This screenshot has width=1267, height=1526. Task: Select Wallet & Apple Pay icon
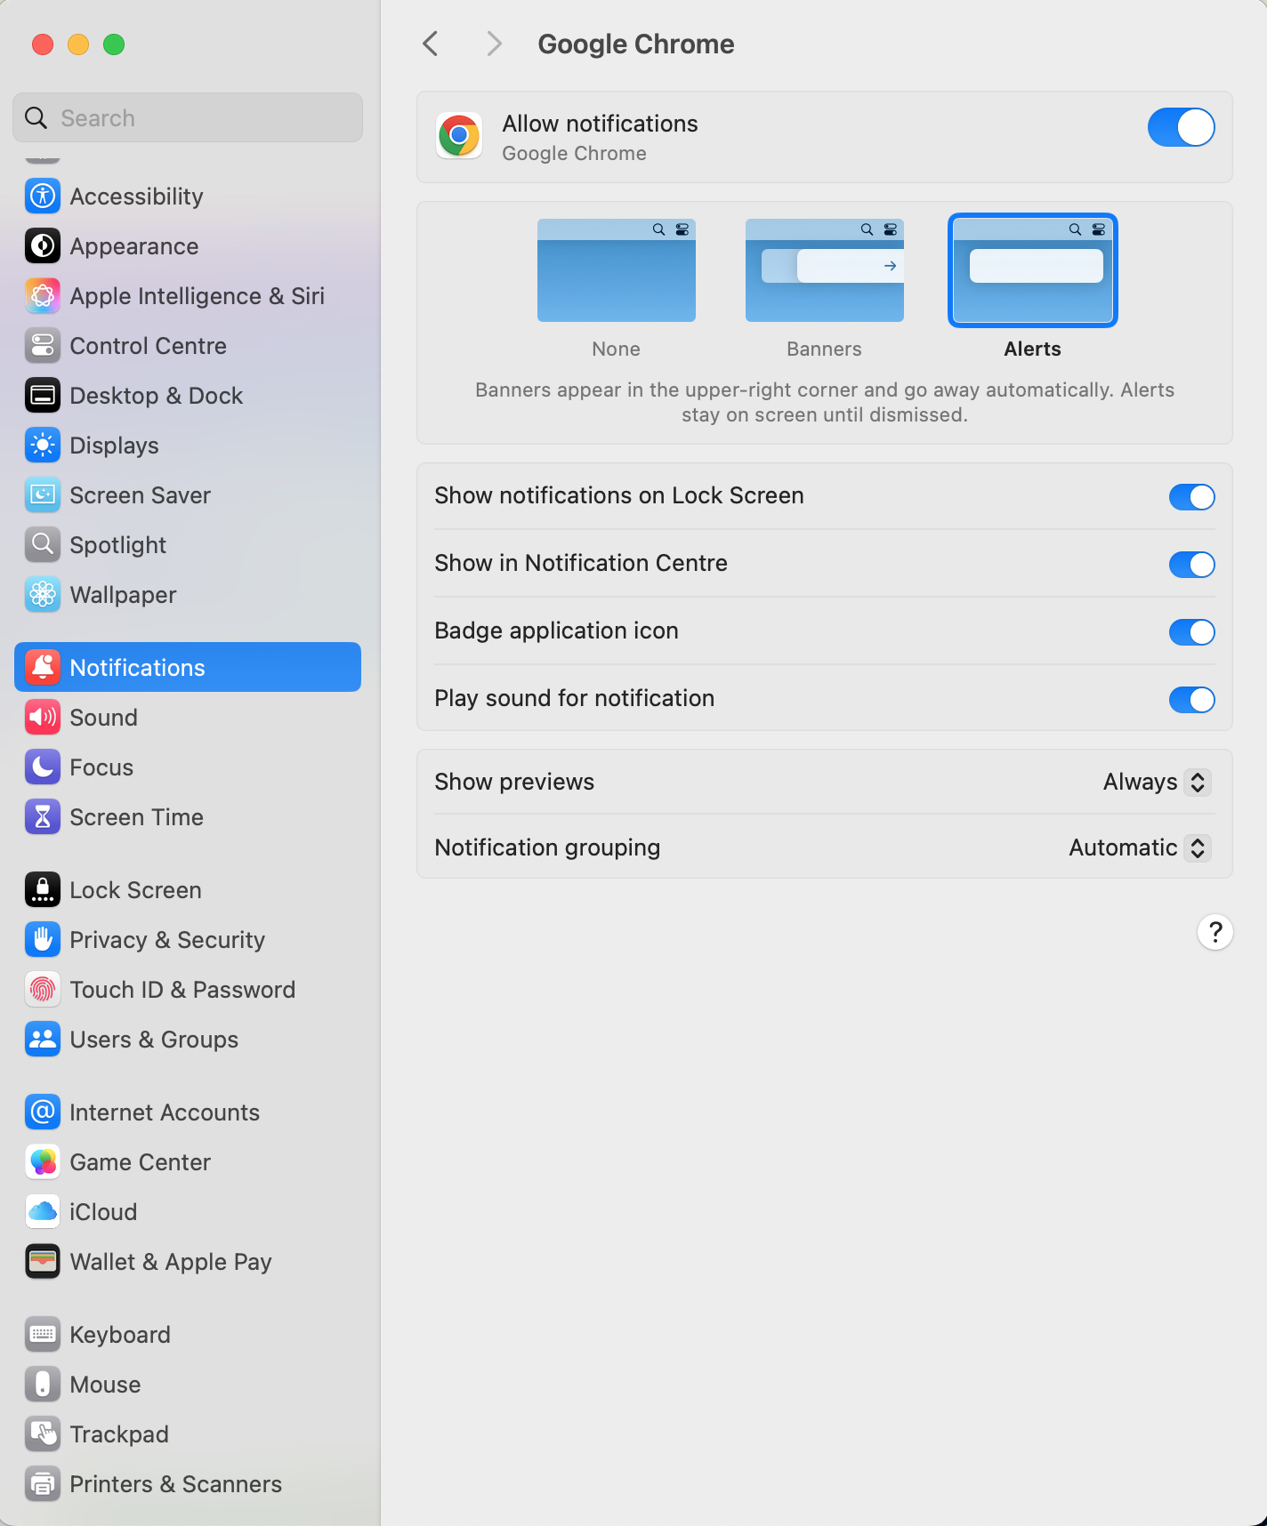pyautogui.click(x=43, y=1262)
